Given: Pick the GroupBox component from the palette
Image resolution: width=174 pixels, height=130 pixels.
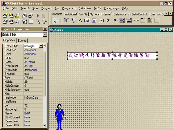Looking at the screenshot, I should pos(143,20).
